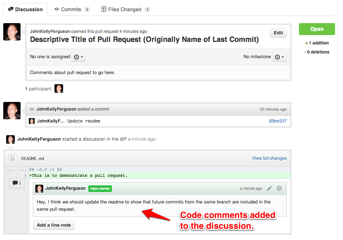Image resolution: width=343 pixels, height=240 pixels.
Task: Open the View full changes link
Action: click(269, 158)
